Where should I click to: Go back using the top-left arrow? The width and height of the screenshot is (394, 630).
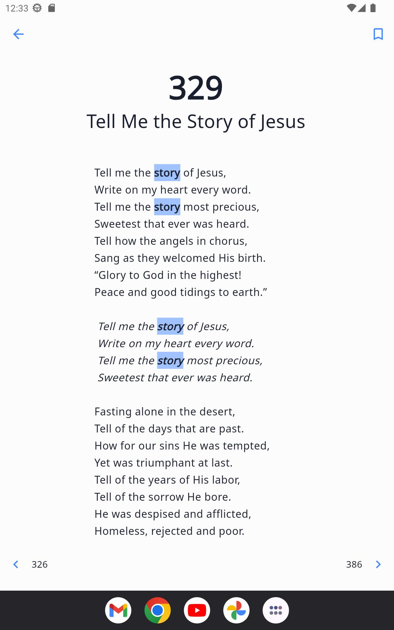point(18,34)
